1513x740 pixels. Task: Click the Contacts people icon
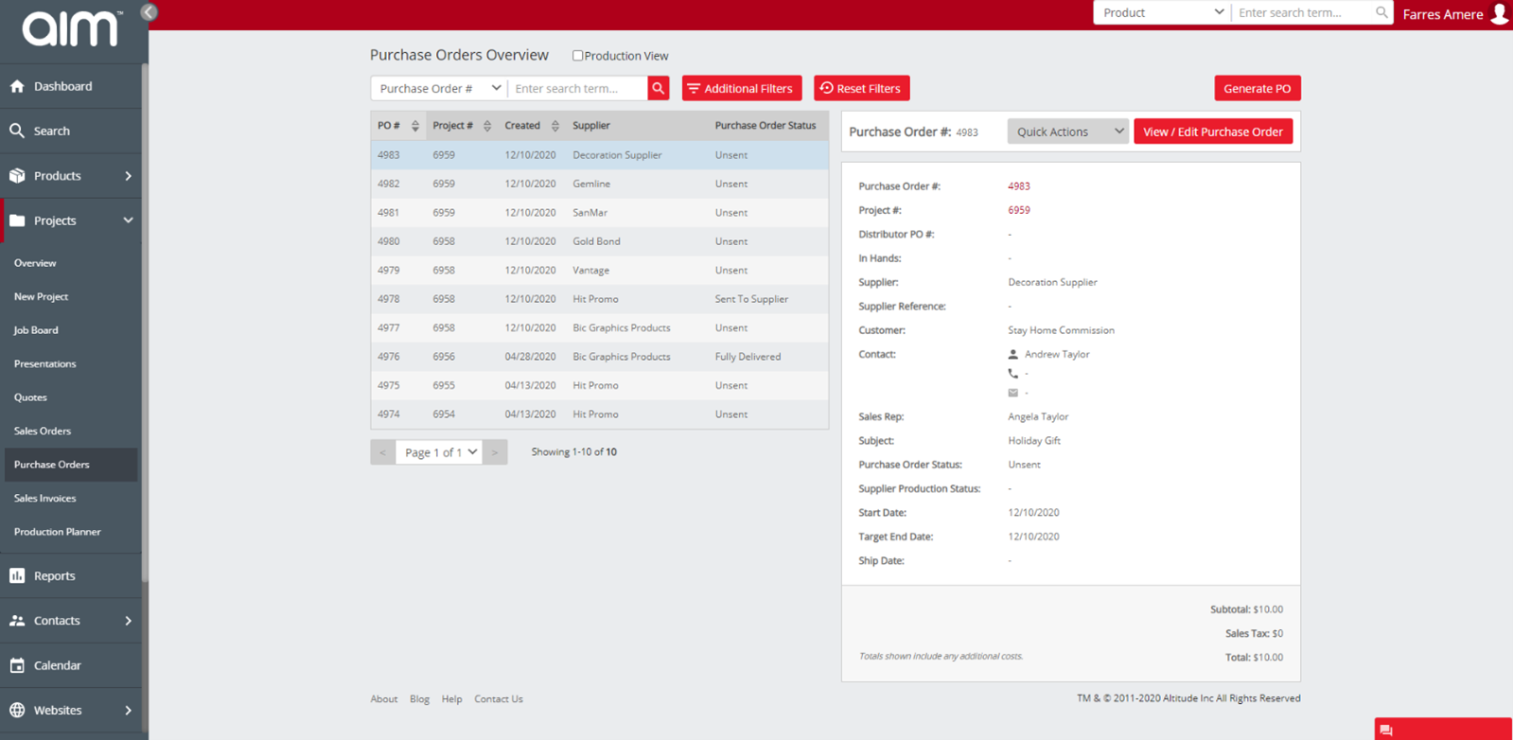pyautogui.click(x=17, y=621)
